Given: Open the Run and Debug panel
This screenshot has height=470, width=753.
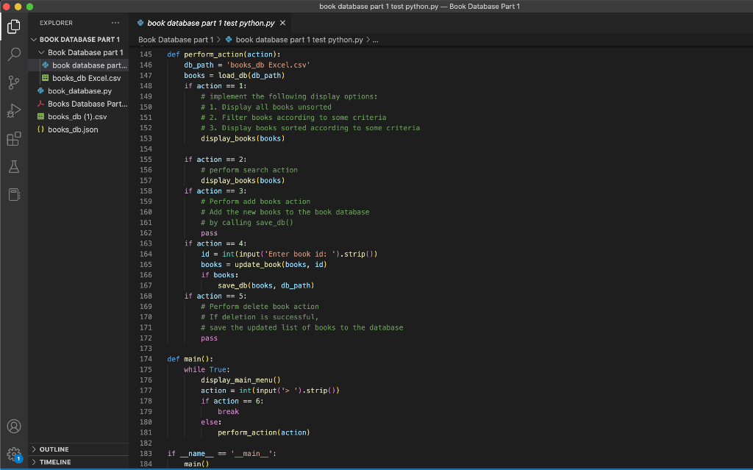Looking at the screenshot, I should [13, 110].
